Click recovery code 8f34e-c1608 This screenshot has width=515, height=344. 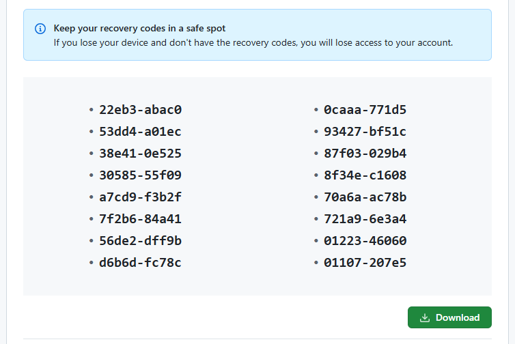point(365,175)
